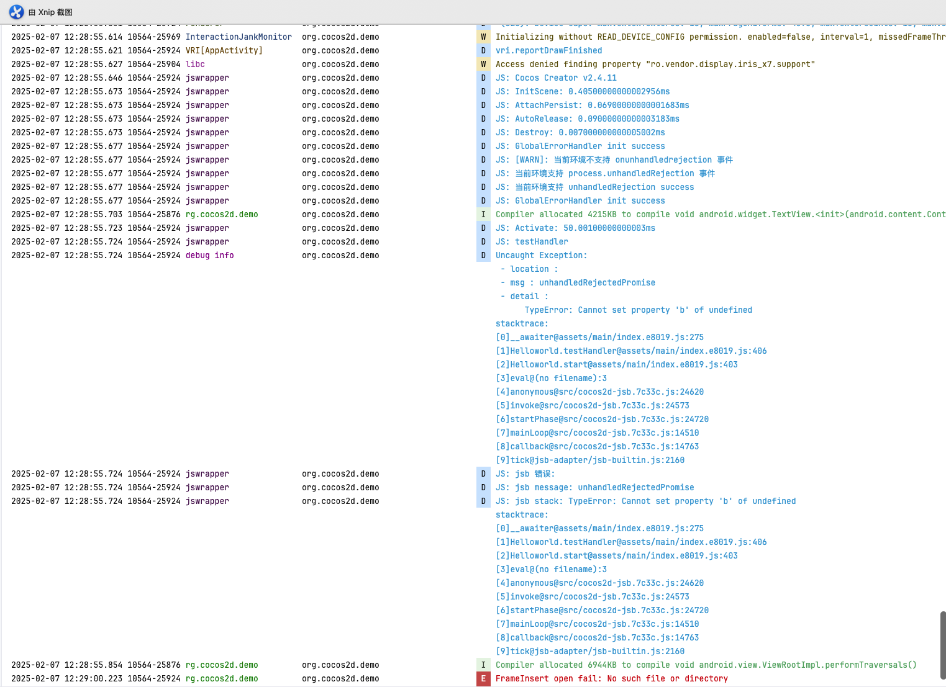
Task: Click the thread ID 10564-25969
Action: pos(154,37)
